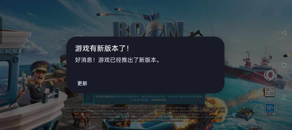Select the 游戏有新版本了 dialog title
This screenshot has width=292, height=130.
tap(102, 49)
